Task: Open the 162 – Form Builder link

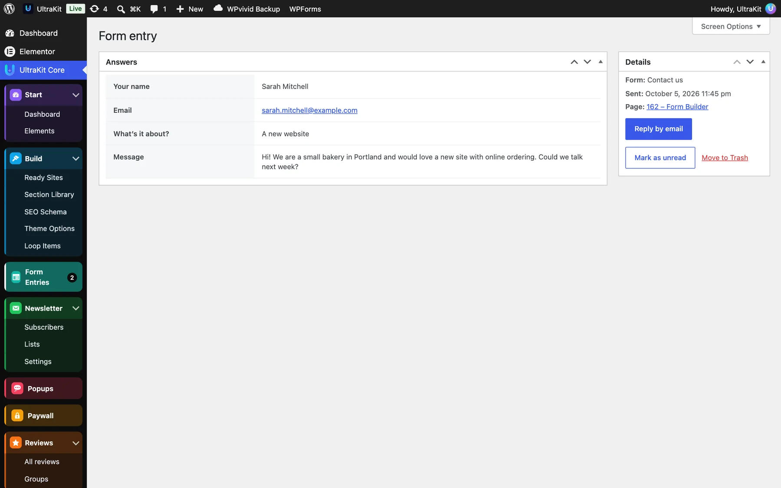Action: (x=677, y=107)
